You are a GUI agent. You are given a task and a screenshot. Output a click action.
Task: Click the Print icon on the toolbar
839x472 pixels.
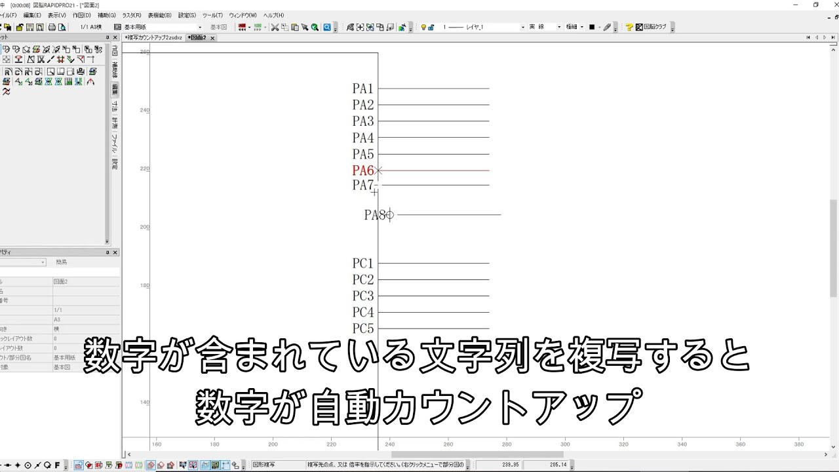pos(52,27)
